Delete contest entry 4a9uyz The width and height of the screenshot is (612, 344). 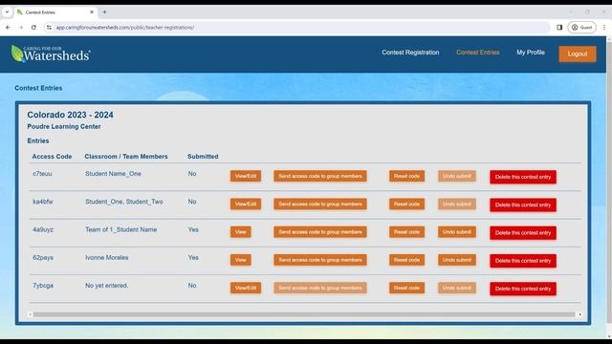click(x=523, y=233)
